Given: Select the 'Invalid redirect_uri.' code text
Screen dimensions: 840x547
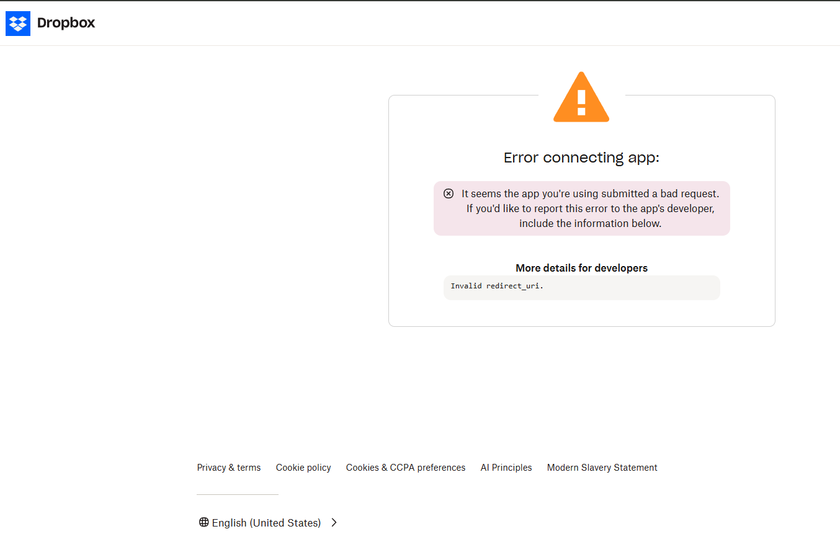Looking at the screenshot, I should click(x=497, y=286).
